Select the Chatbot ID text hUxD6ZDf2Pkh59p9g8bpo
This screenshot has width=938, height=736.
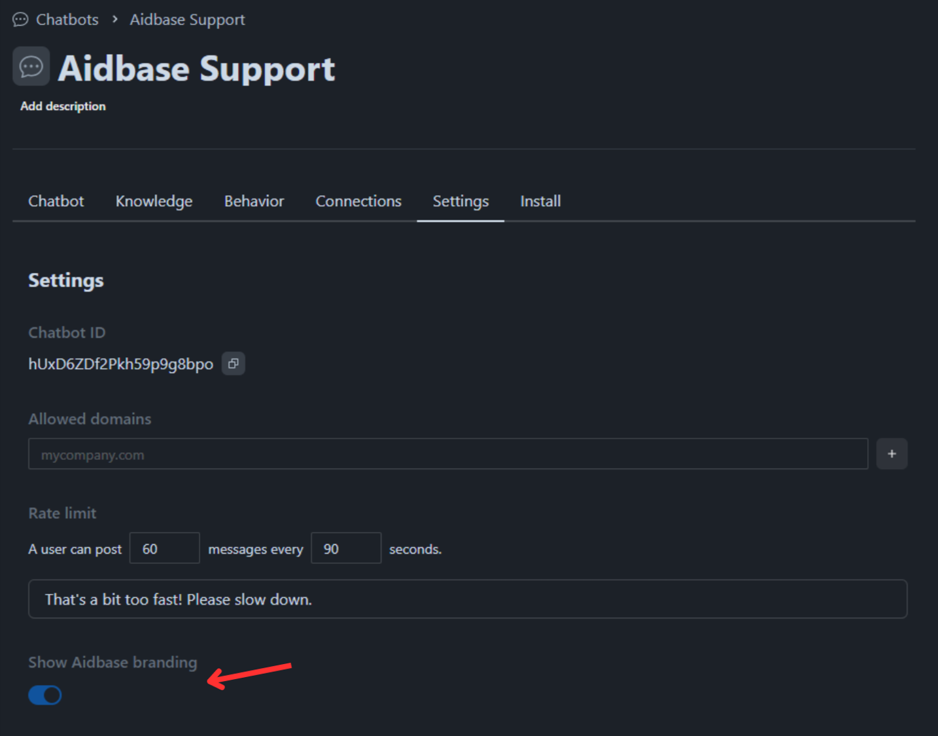pyautogui.click(x=120, y=363)
